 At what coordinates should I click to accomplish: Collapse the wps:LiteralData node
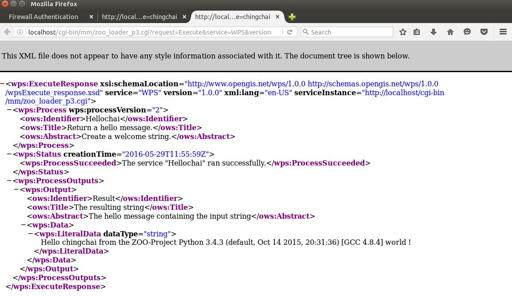(31, 234)
